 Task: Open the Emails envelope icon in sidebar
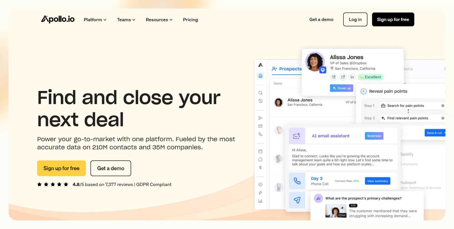tap(260, 126)
